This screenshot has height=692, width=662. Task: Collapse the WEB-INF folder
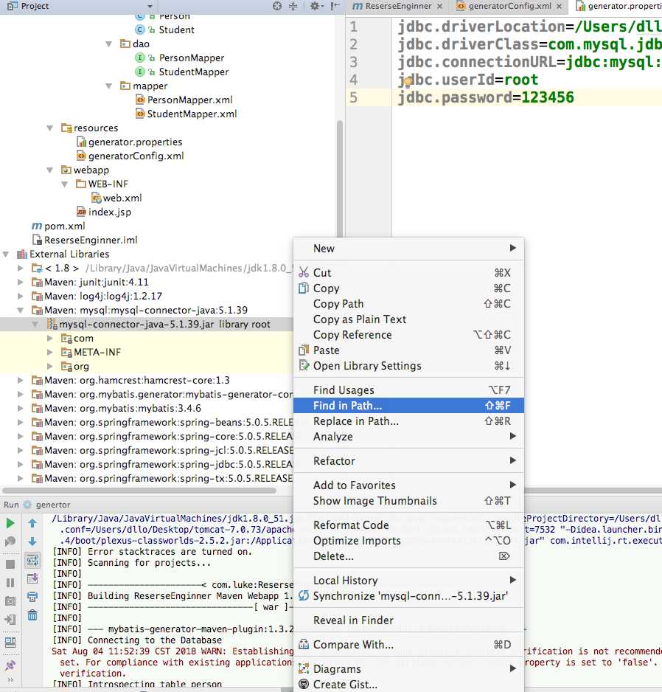65,184
